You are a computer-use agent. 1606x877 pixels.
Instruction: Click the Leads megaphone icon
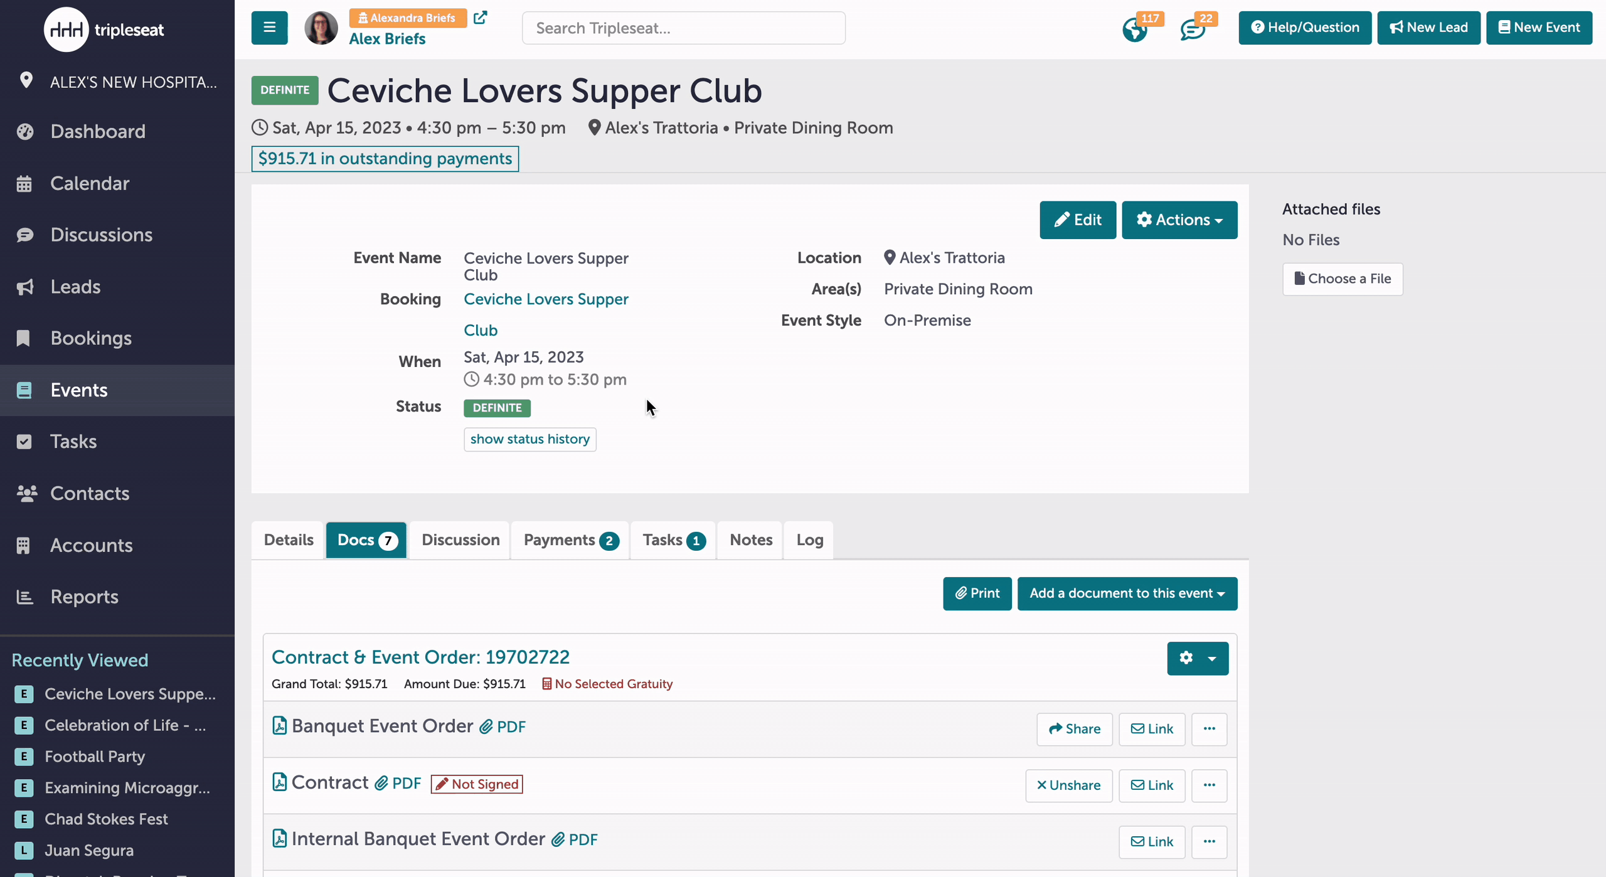point(25,287)
